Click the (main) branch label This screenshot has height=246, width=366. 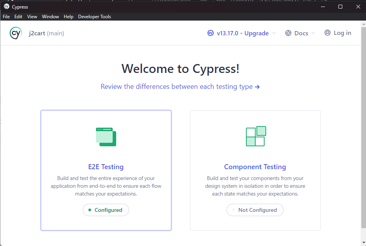click(56, 33)
